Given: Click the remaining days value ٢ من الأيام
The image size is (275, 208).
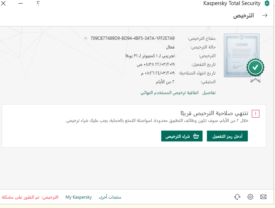Looking at the screenshot, I should pyautogui.click(x=165, y=82).
